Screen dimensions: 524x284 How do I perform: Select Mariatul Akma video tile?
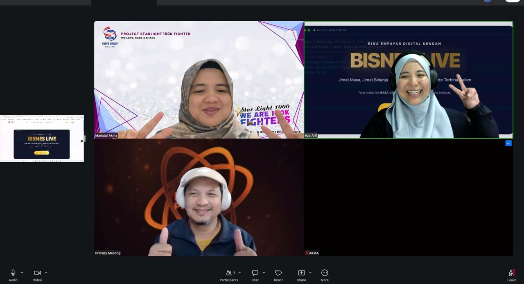tap(199, 80)
